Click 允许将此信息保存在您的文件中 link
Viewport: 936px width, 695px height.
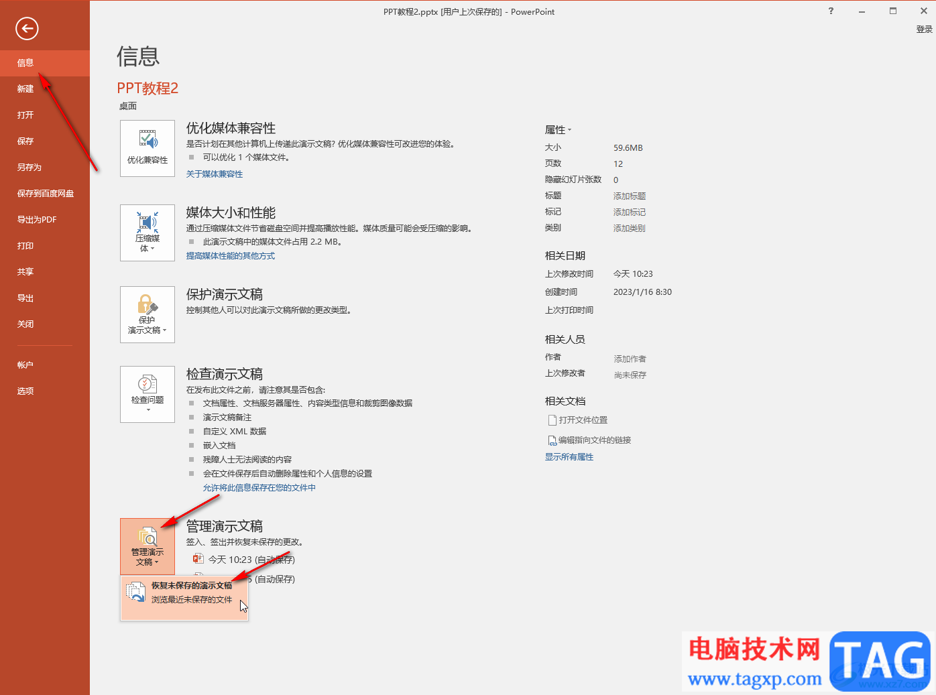tap(259, 488)
